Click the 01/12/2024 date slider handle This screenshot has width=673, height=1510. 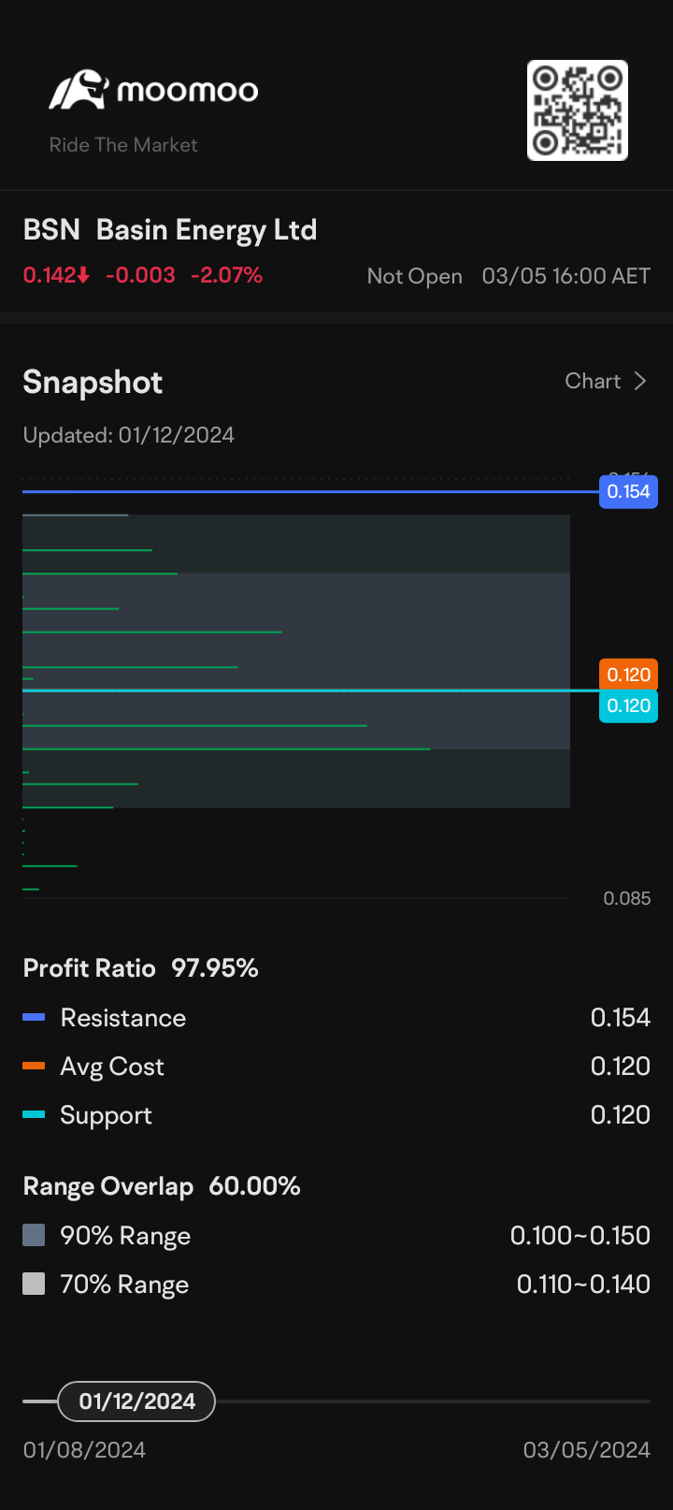click(136, 1401)
